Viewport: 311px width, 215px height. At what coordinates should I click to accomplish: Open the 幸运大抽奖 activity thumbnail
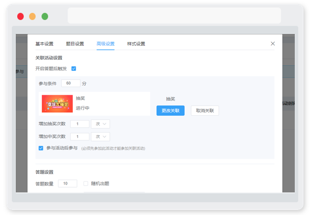[57, 104]
